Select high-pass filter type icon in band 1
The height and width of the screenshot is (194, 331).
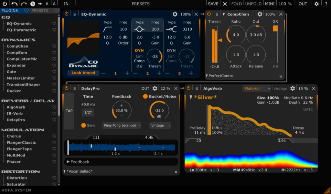[x=107, y=29]
